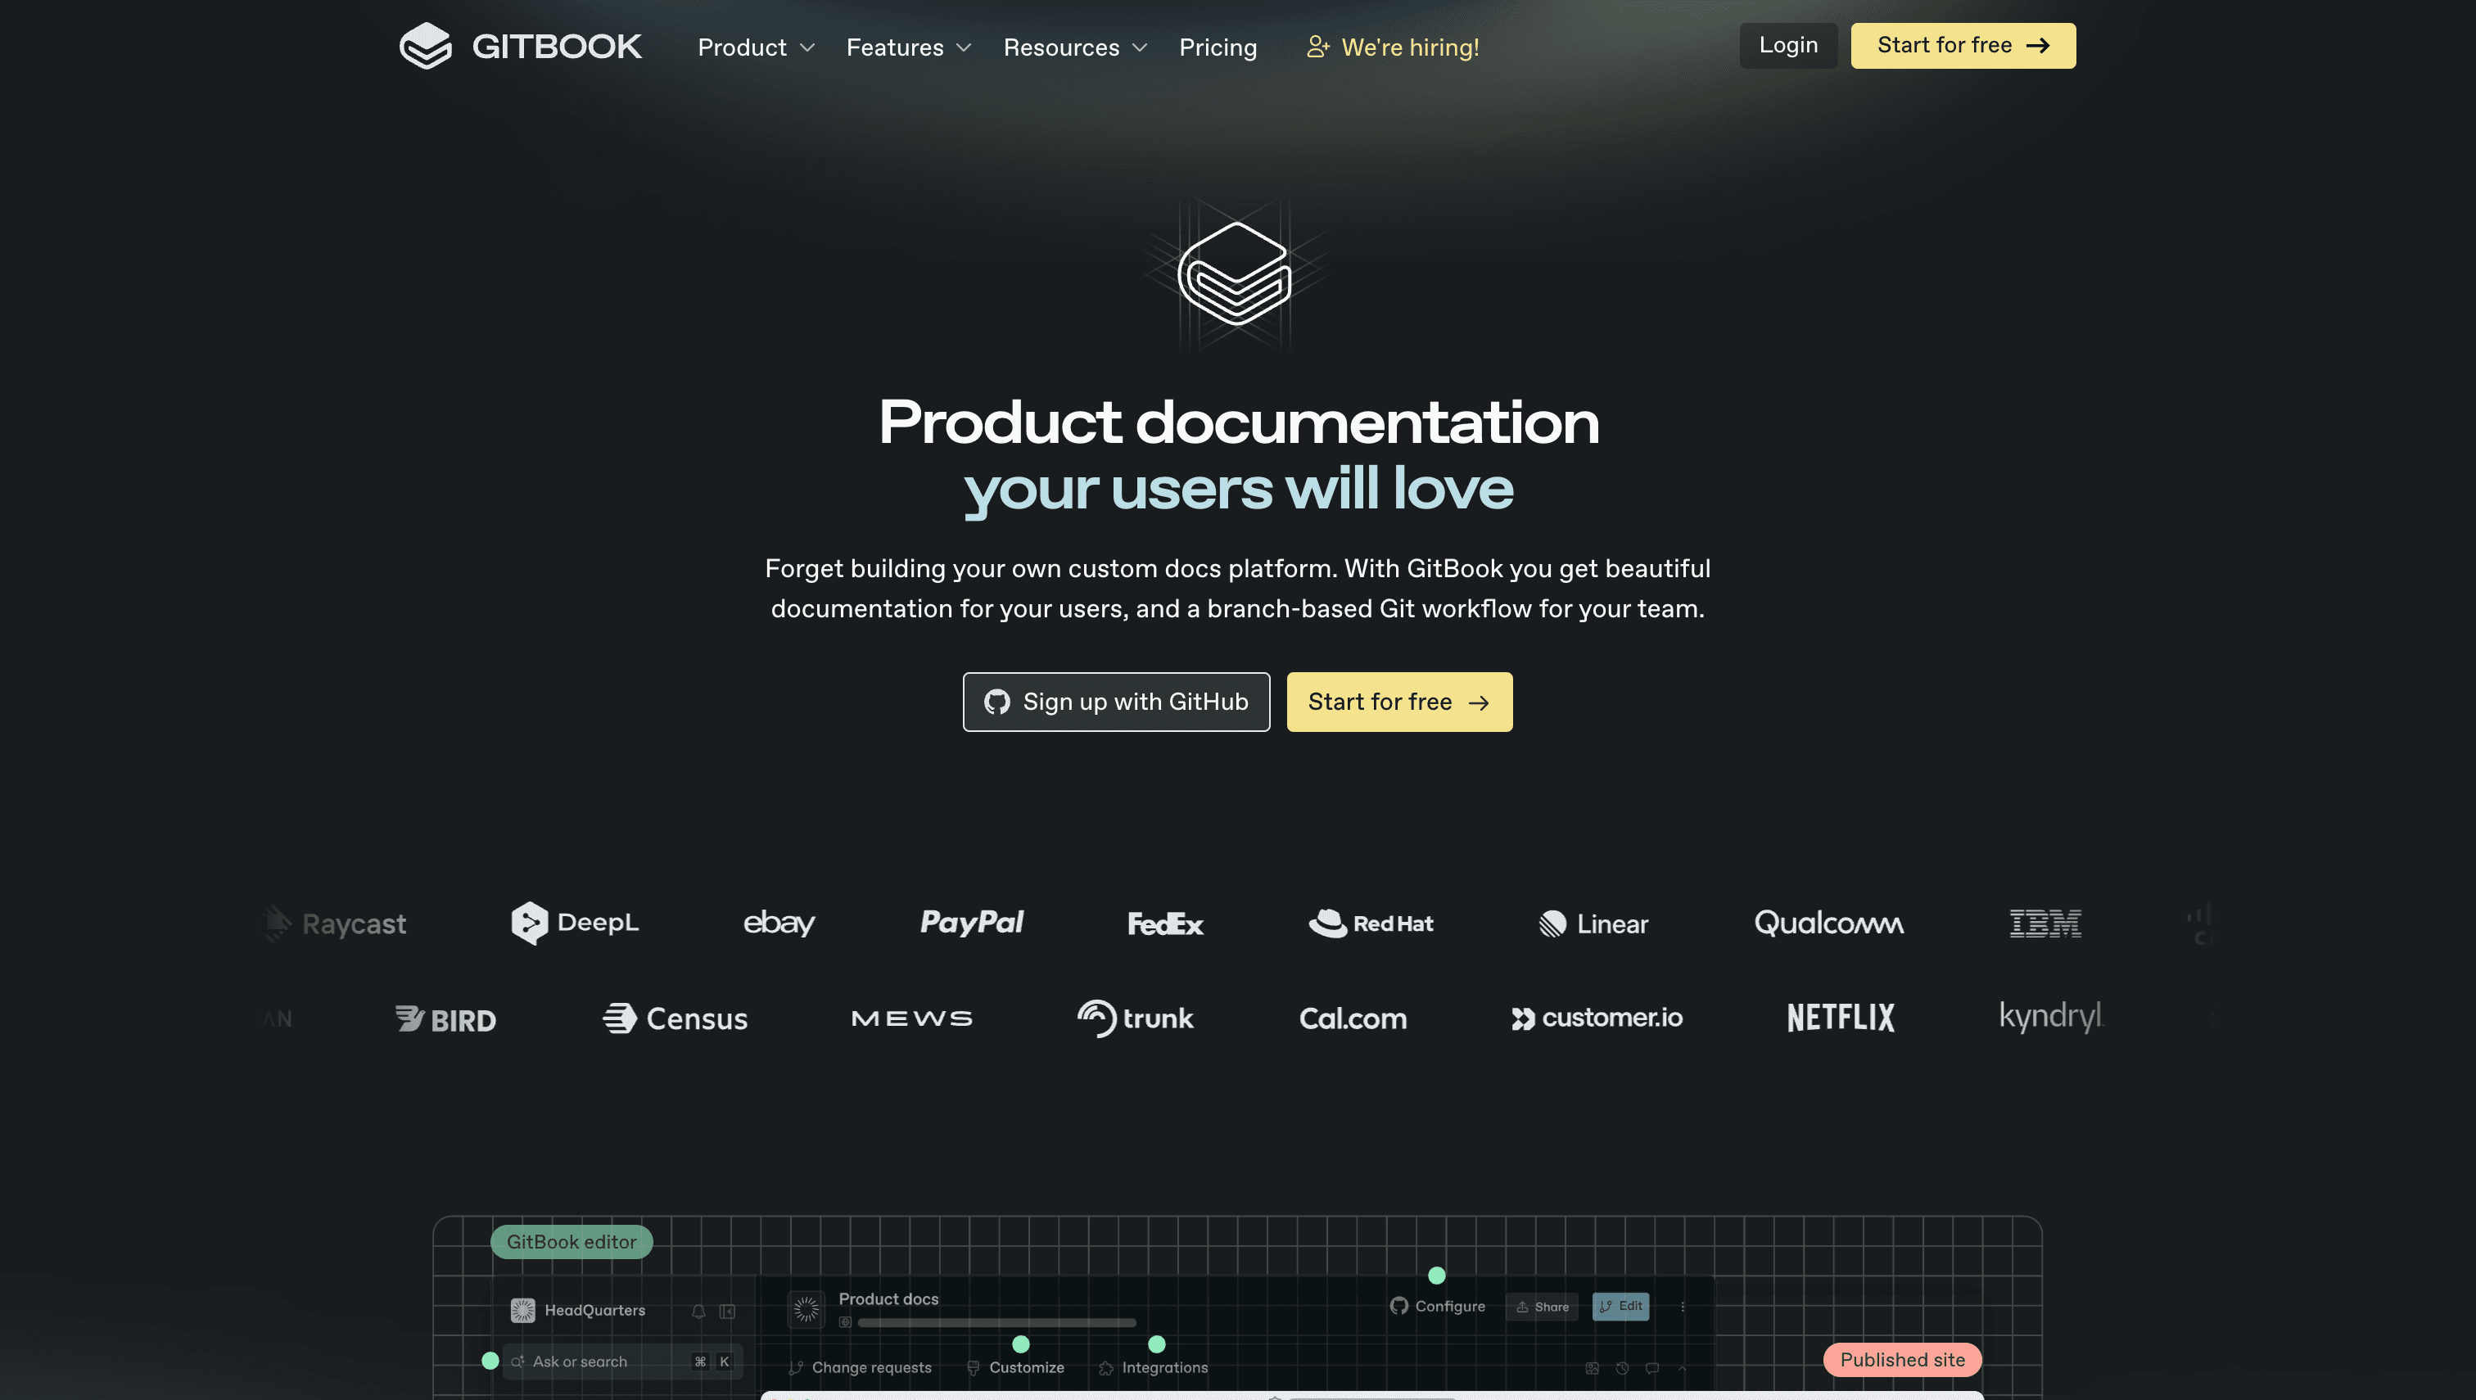Viewport: 2476px width, 1400px height.
Task: Open the Integrations tab
Action: pos(1153,1367)
